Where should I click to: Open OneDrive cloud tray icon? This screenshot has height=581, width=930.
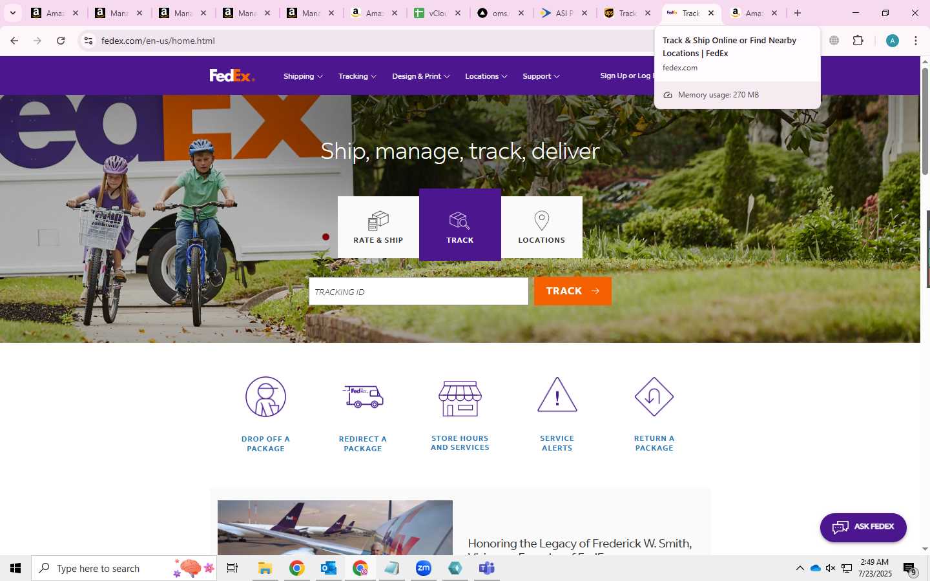coord(815,568)
